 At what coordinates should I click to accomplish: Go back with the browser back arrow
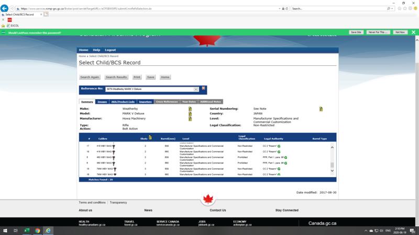tap(4, 8)
